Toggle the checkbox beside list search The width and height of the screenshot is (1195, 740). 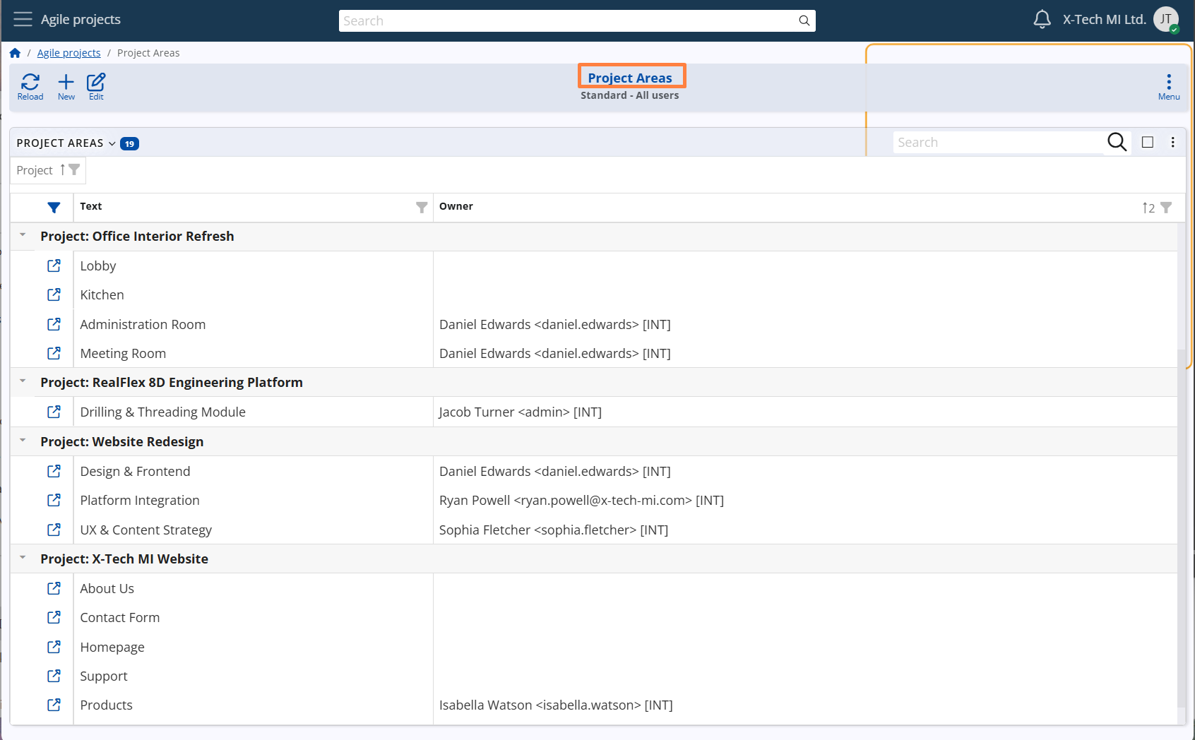tap(1148, 143)
